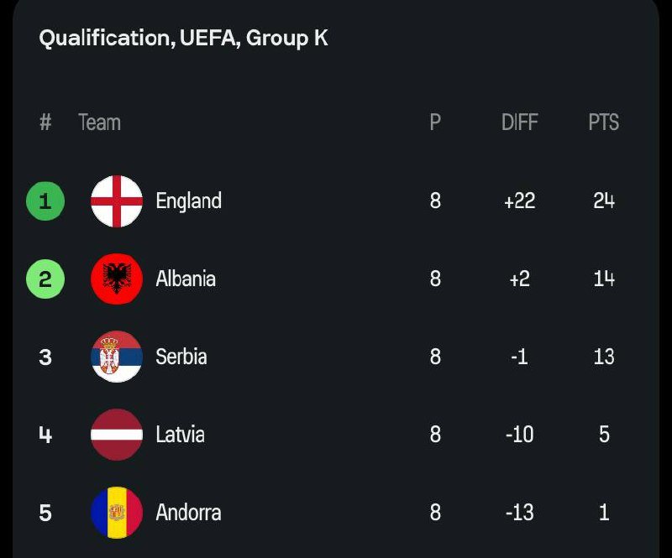Open the Andorra team page

click(x=188, y=512)
